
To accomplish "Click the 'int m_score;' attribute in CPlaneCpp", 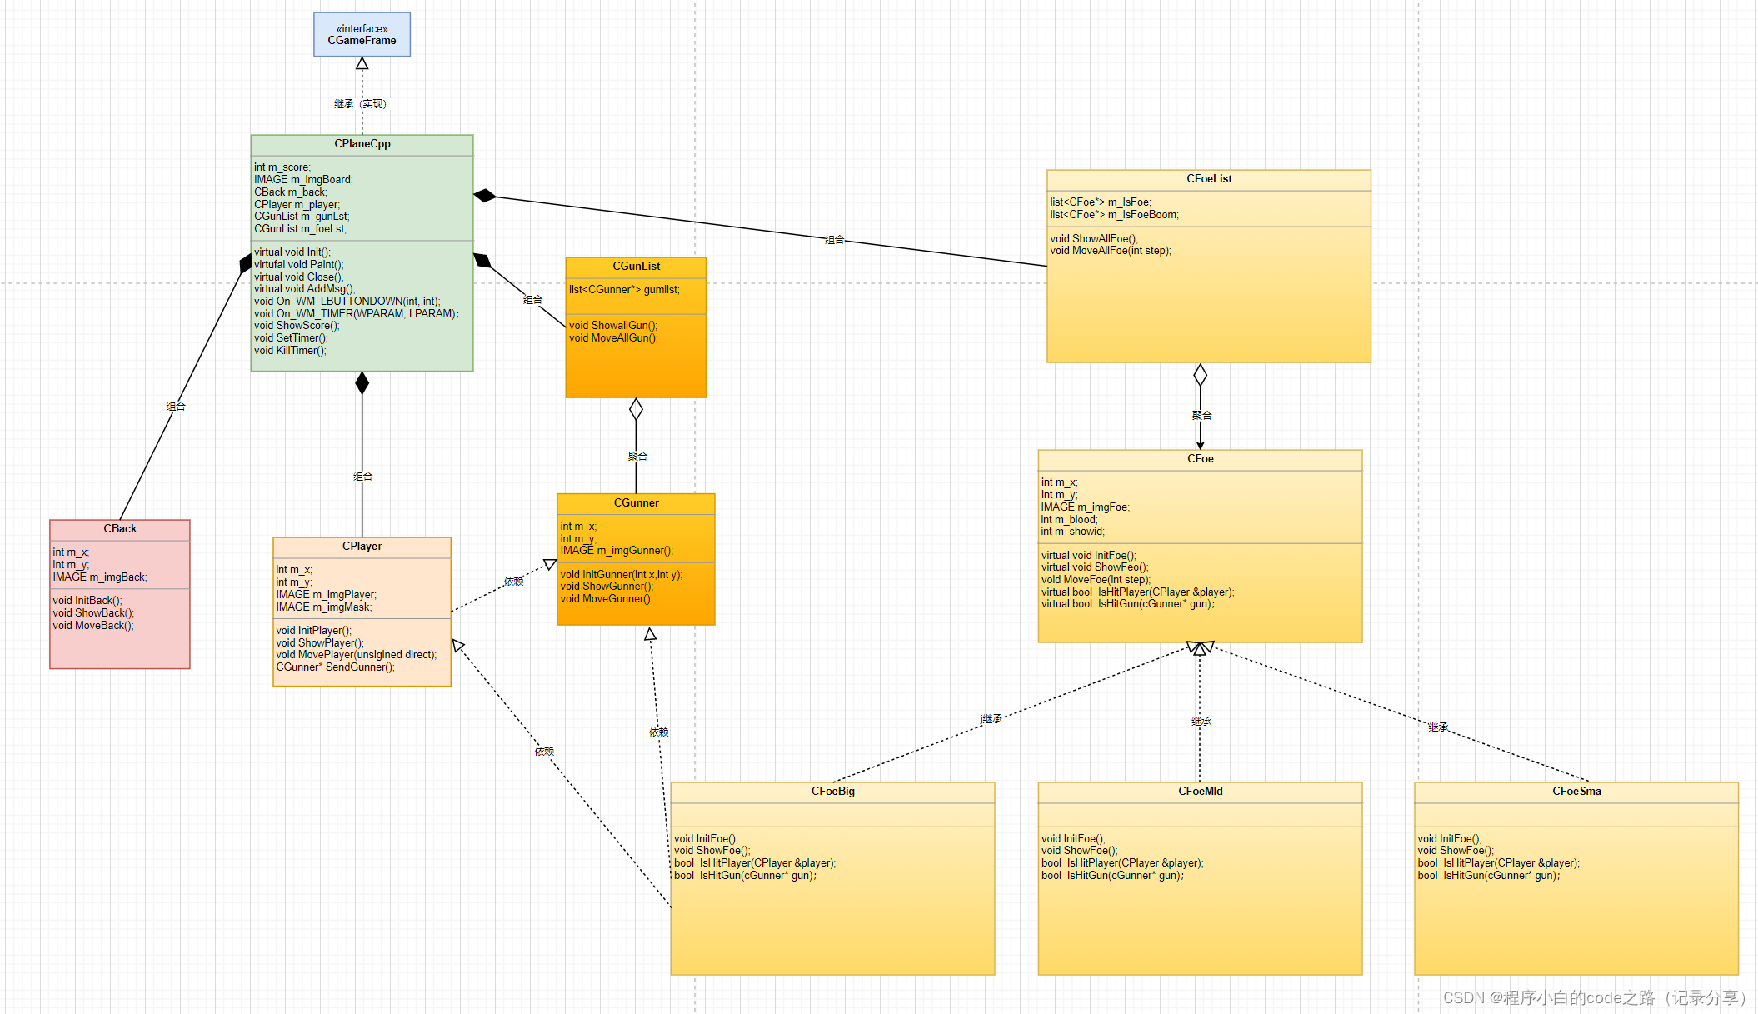I will click(x=282, y=167).
